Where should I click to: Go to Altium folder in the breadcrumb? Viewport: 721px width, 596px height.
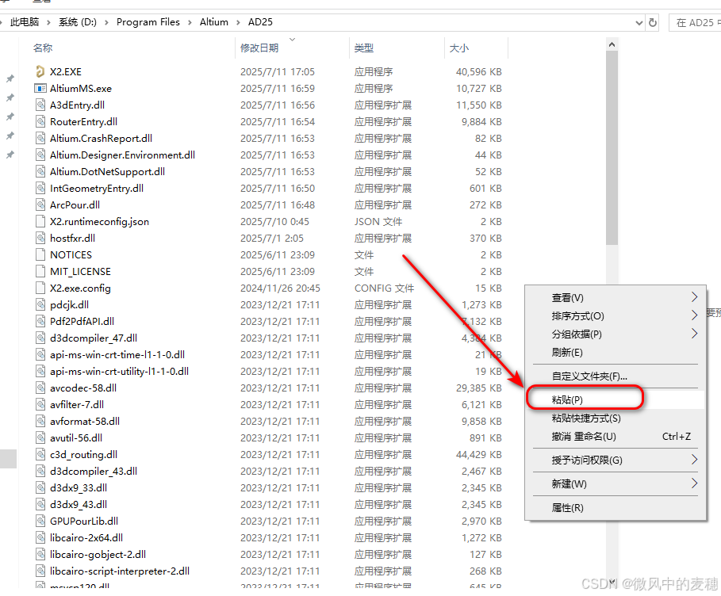[214, 22]
